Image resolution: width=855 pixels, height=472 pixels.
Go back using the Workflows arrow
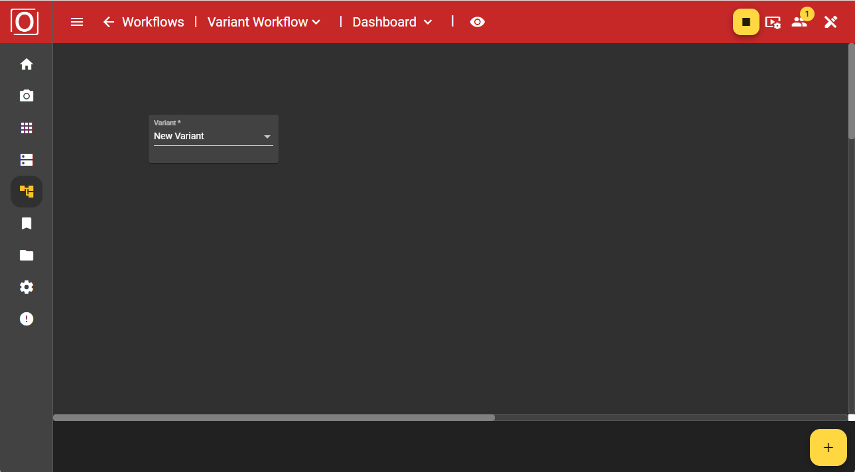(x=108, y=22)
